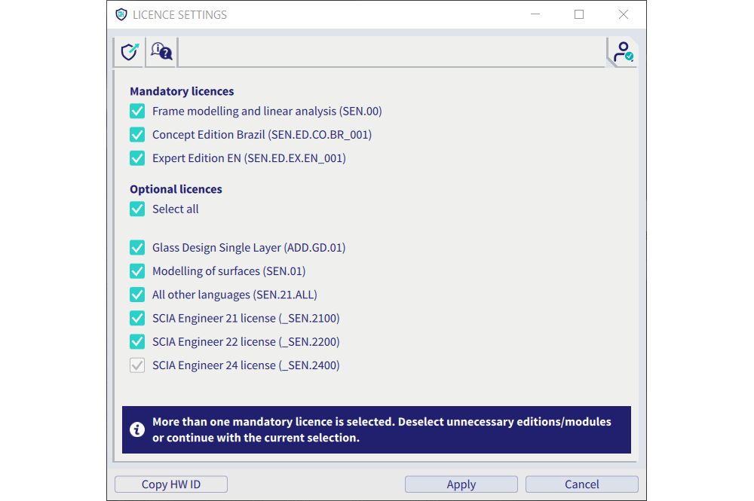This screenshot has width=754, height=501.
Task: Click the greyed SCIA Engineer 24 checkbox
Action: click(x=137, y=365)
